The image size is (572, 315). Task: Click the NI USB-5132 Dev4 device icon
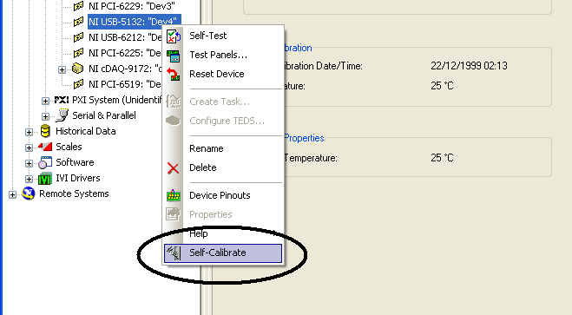coord(78,22)
